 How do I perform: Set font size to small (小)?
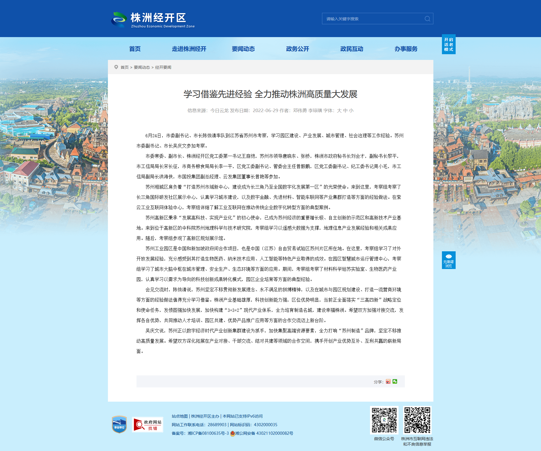351,111
